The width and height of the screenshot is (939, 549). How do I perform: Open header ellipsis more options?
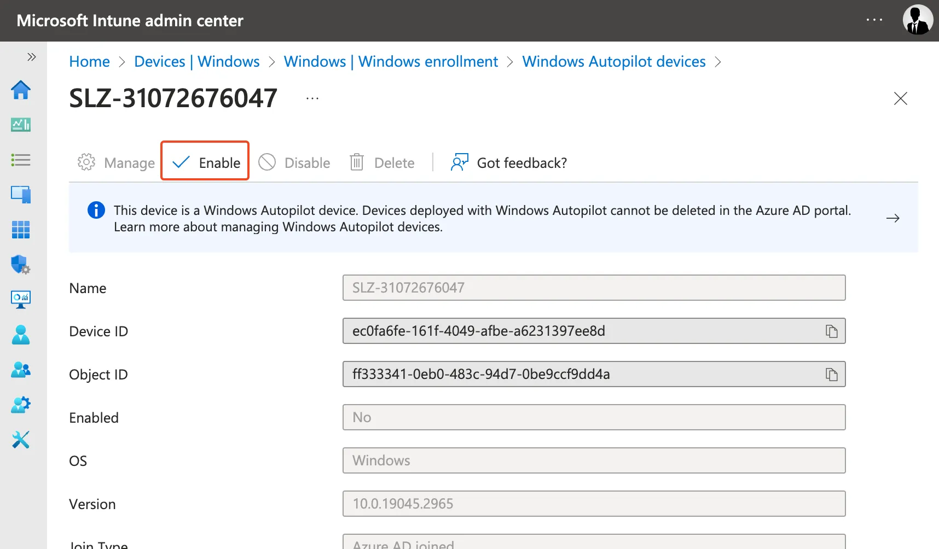click(874, 20)
